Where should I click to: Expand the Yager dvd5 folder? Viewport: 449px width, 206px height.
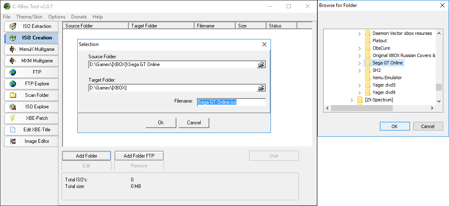click(x=360, y=85)
